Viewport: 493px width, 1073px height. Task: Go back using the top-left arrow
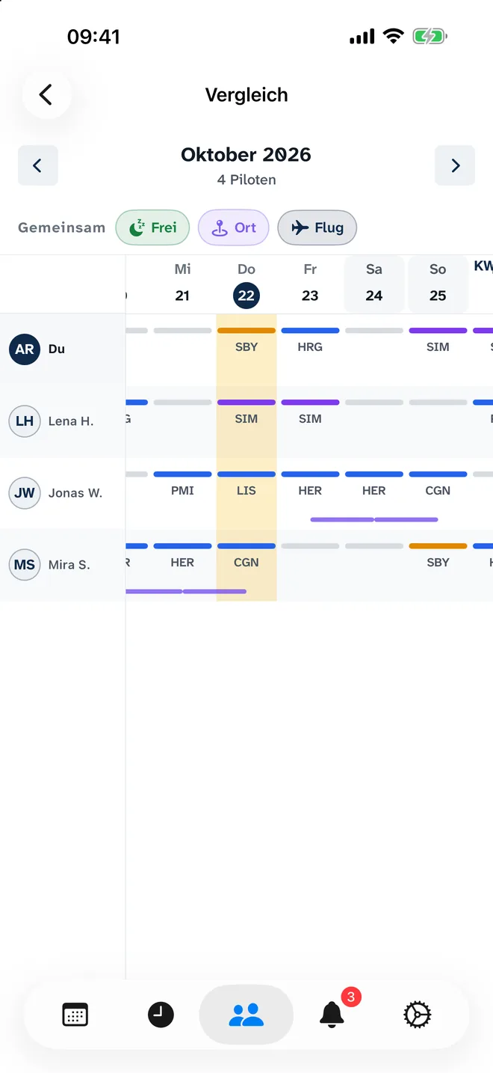tap(46, 95)
